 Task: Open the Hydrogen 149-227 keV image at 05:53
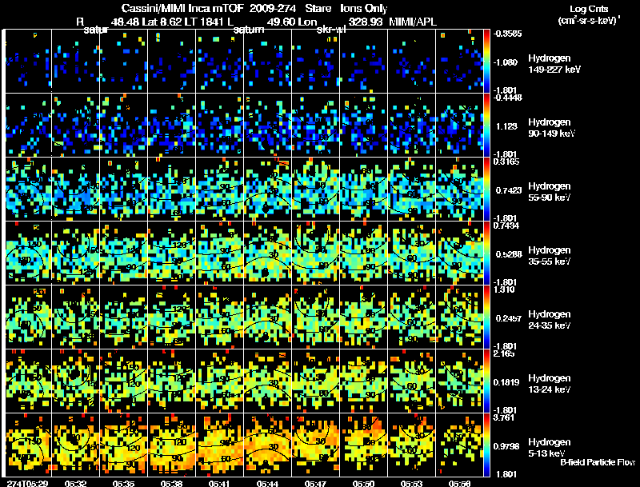(411, 61)
